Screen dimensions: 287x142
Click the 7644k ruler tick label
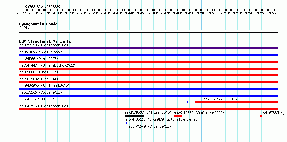point(129,13)
